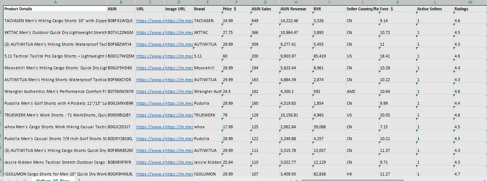Select the BSR cell showing 592
The image size is (487, 181).
coord(329,88)
